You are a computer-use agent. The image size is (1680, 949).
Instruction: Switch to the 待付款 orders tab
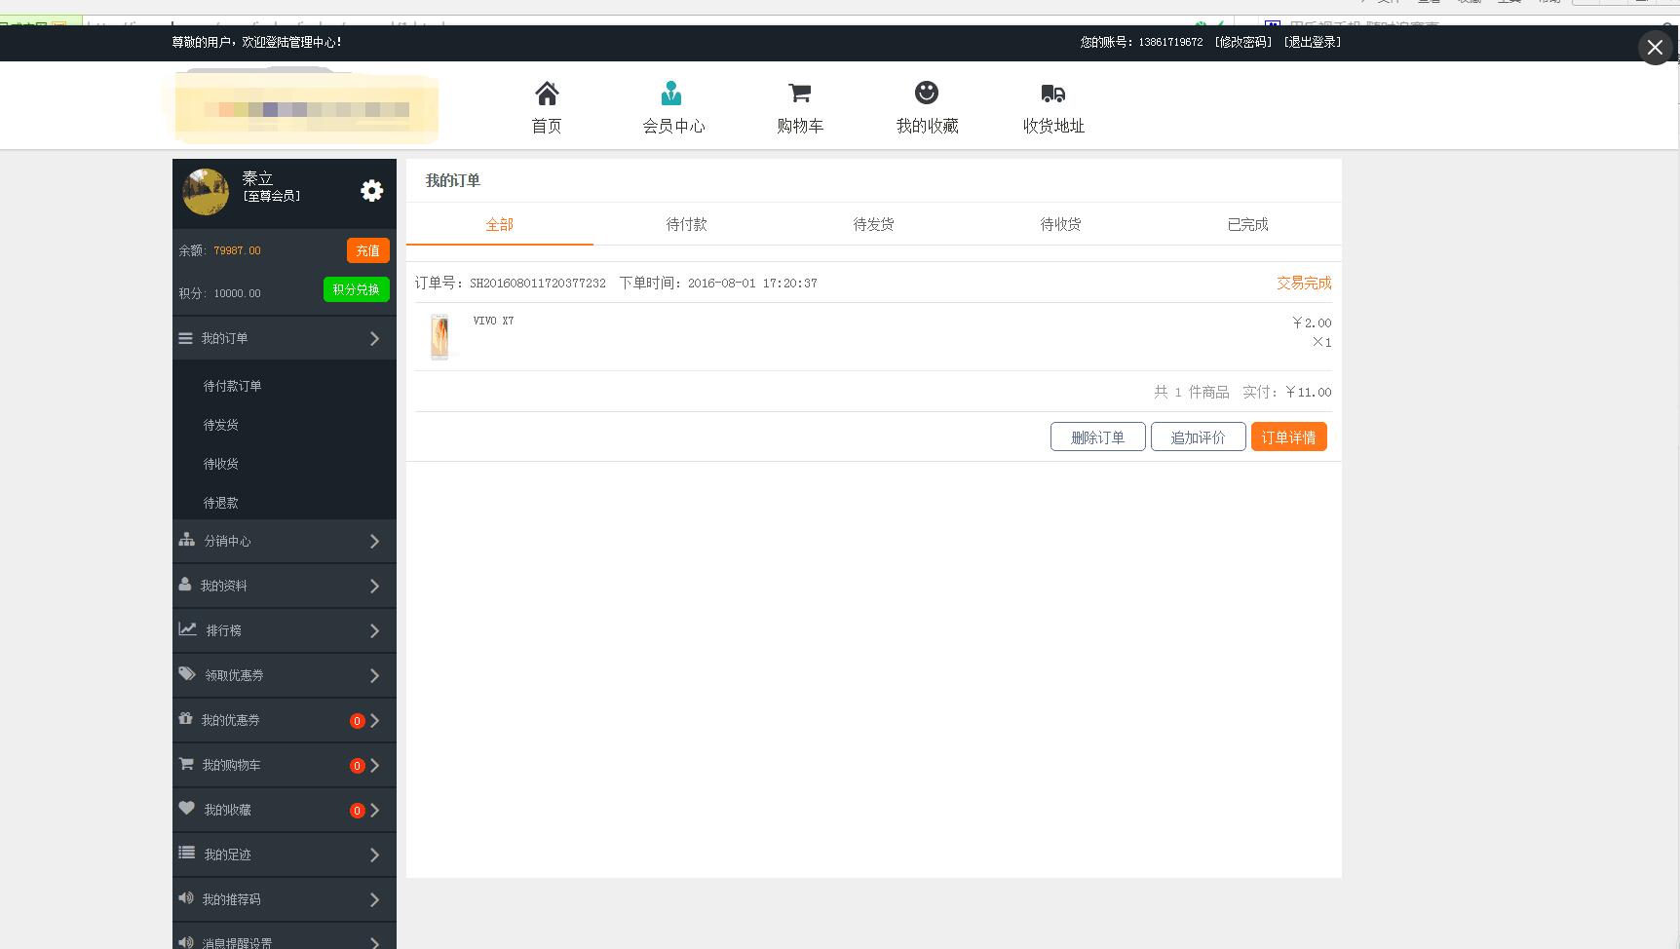click(686, 224)
